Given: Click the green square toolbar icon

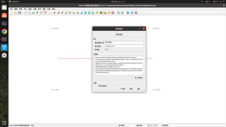Looking at the screenshot, I should (x=101, y=13).
